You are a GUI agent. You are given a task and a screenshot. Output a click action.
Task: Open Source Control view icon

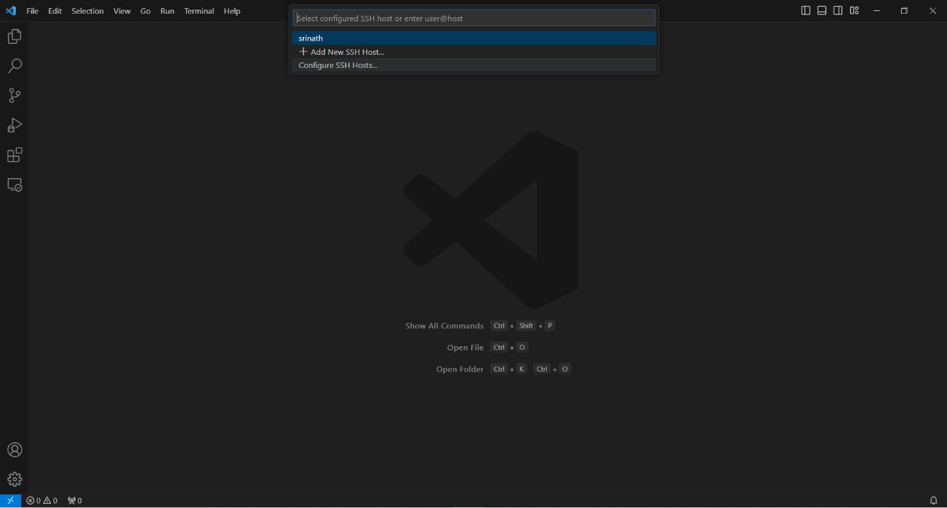click(14, 96)
